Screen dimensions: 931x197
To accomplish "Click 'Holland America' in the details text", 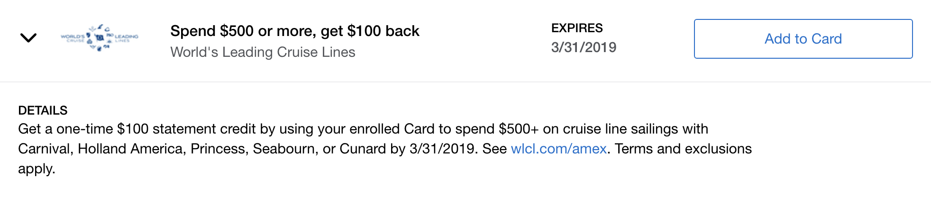I will point(130,149).
